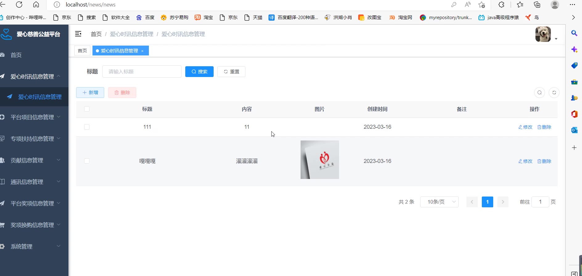Viewport: 582px width, 276px height.
Task: Expand 平台奖项信息管理 menu
Action: [34, 203]
